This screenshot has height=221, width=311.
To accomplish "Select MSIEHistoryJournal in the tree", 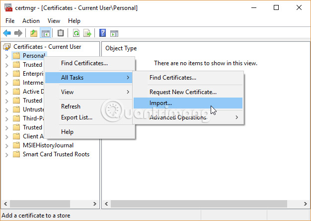I will pos(48,145).
